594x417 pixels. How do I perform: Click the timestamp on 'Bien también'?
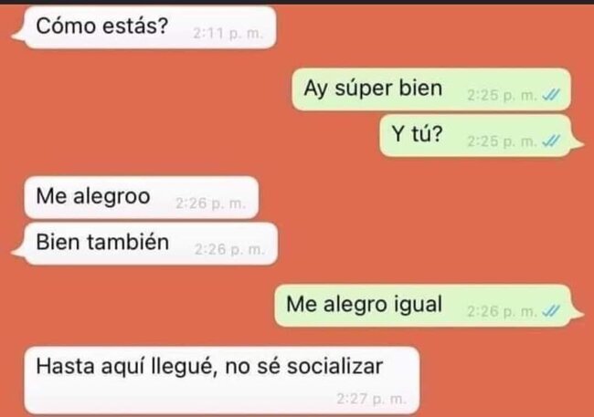click(x=229, y=249)
